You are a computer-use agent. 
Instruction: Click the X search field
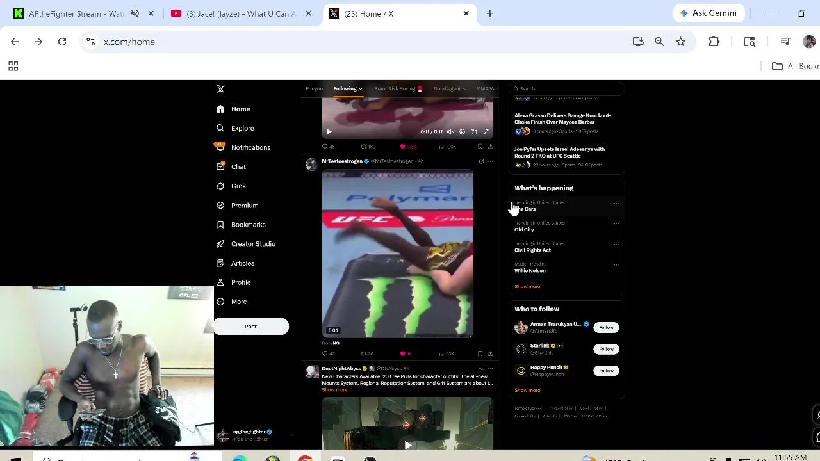click(x=567, y=89)
